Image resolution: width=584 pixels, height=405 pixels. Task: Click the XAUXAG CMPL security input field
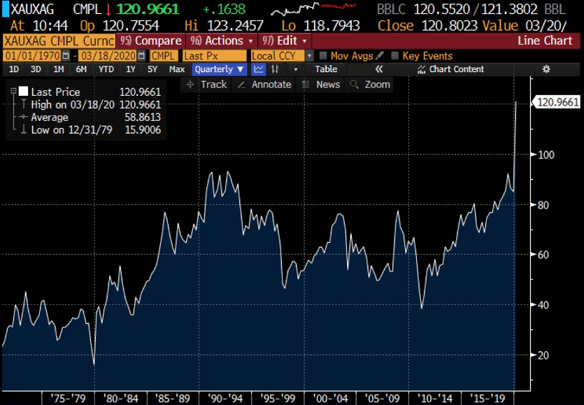[x=59, y=41]
